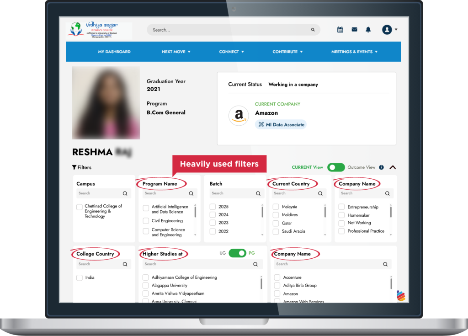Check the 2025 batch checkbox

(213, 207)
